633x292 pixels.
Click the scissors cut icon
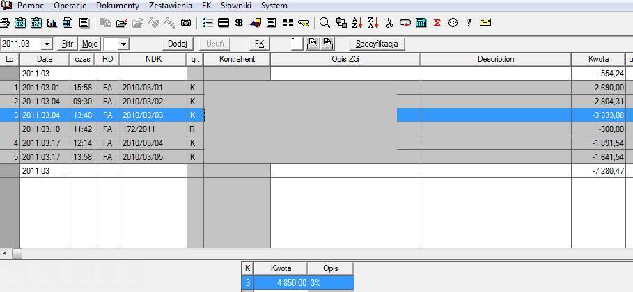click(x=389, y=23)
